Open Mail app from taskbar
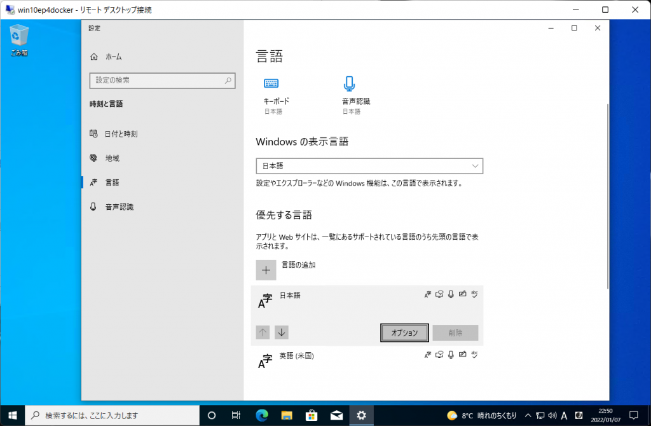The height and width of the screenshot is (426, 651). coord(336,415)
